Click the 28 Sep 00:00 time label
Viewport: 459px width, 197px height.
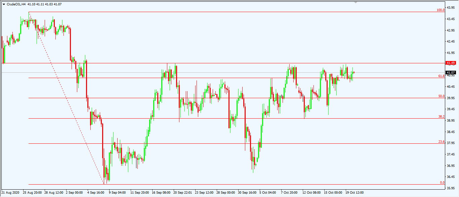click(x=226, y=193)
